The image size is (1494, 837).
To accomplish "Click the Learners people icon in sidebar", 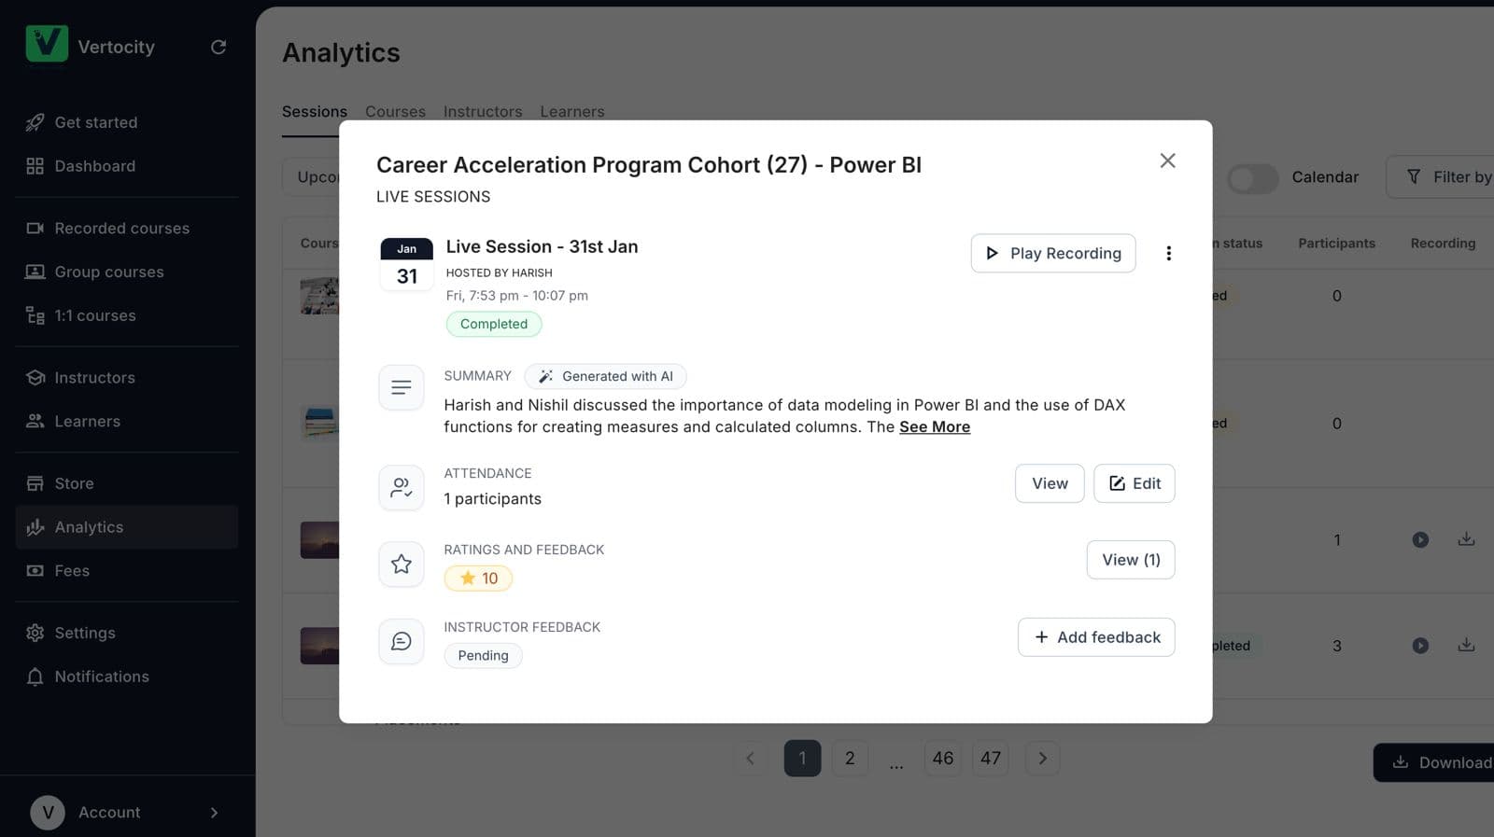I will point(35,421).
